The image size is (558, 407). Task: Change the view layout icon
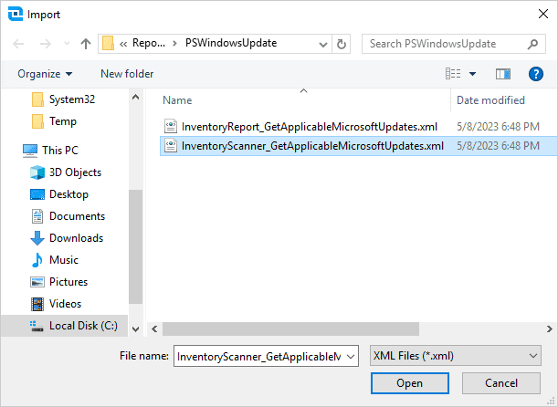(x=453, y=74)
